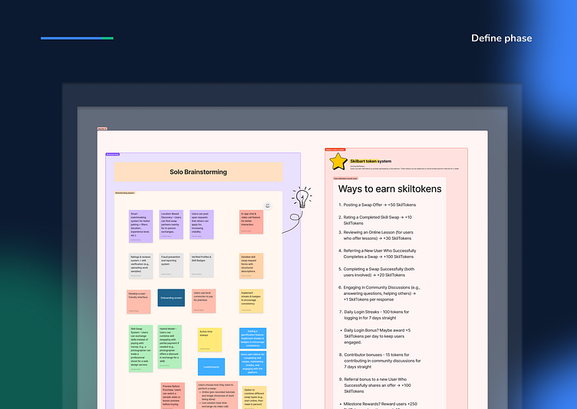Select yellow 'Implement streaks & badges' sticky
Viewport: 577px width, 409px height.
click(251, 301)
